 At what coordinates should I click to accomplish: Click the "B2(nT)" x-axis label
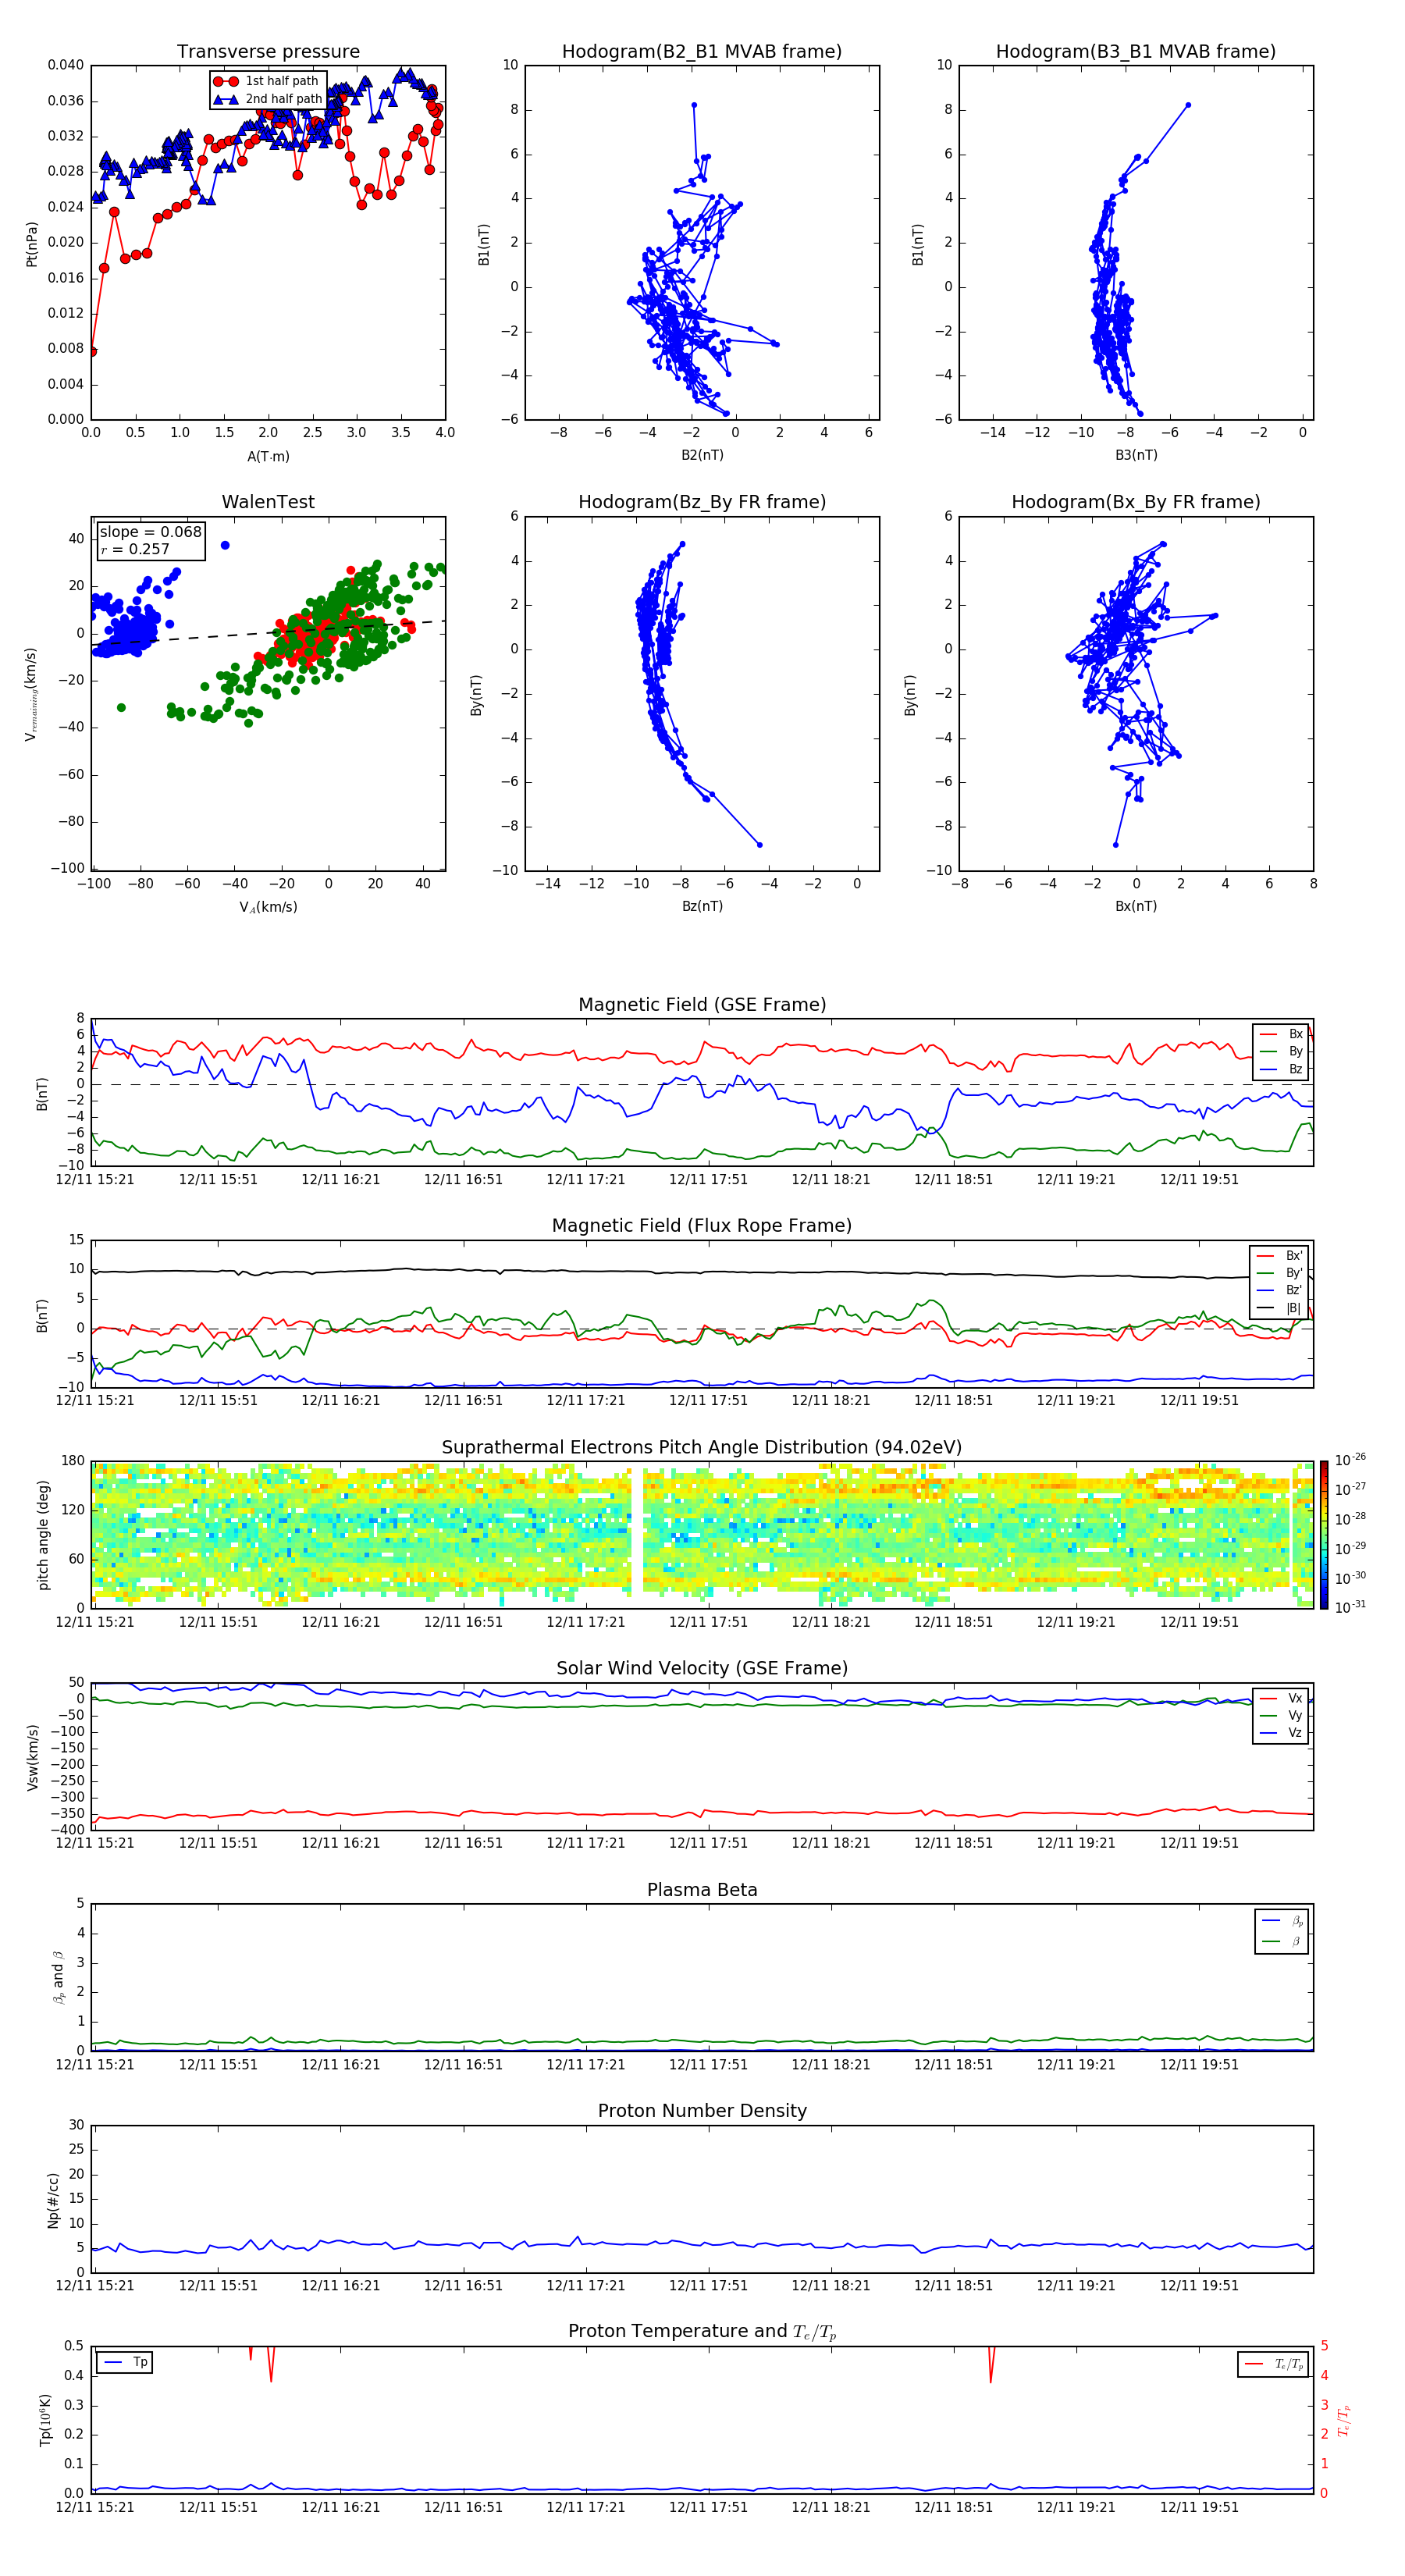point(702,455)
